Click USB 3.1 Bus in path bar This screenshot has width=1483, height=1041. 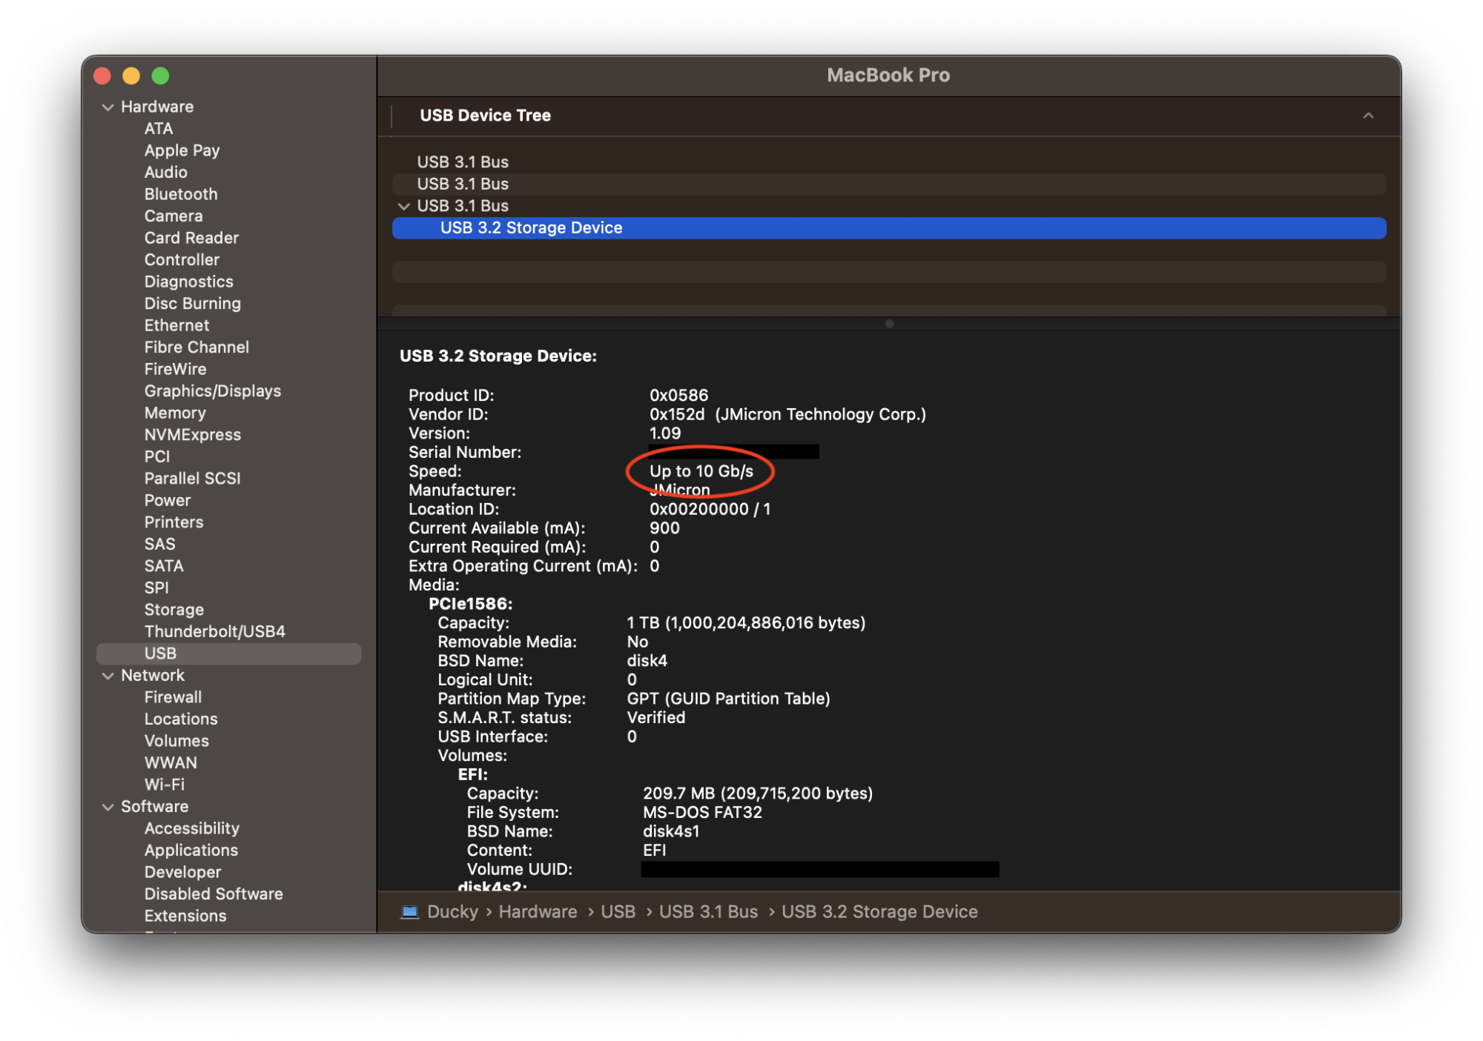[708, 911]
